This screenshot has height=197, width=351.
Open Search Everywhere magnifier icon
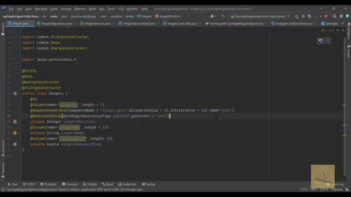(x=334, y=16)
